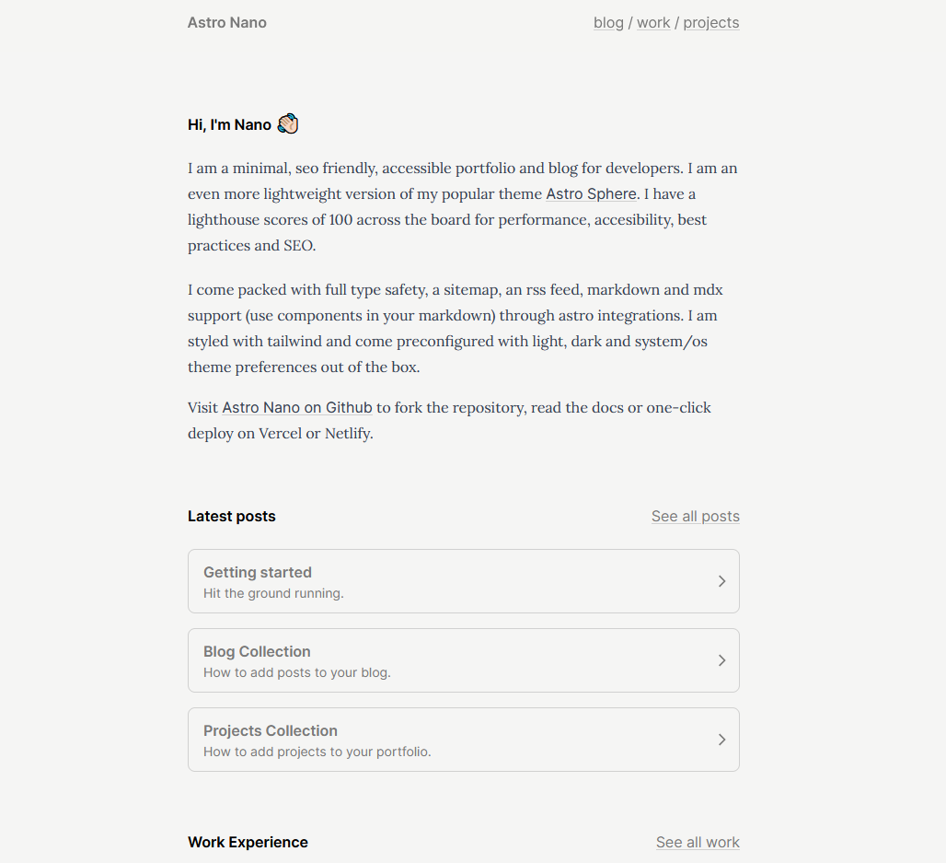Visit the Astro Nano on Github link
The image size is (946, 863).
pos(297,408)
